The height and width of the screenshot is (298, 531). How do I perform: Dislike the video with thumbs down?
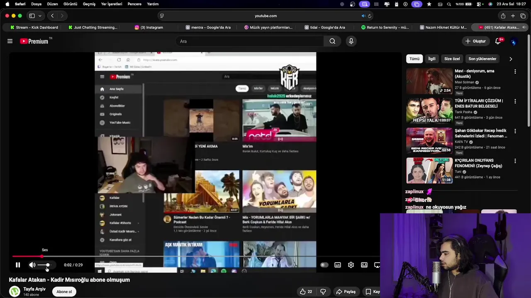pyautogui.click(x=323, y=292)
